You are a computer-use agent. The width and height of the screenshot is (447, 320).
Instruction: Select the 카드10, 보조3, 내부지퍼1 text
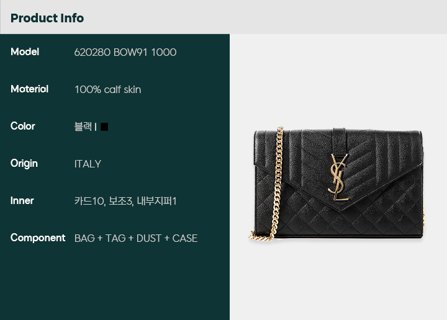pyautogui.click(x=125, y=201)
